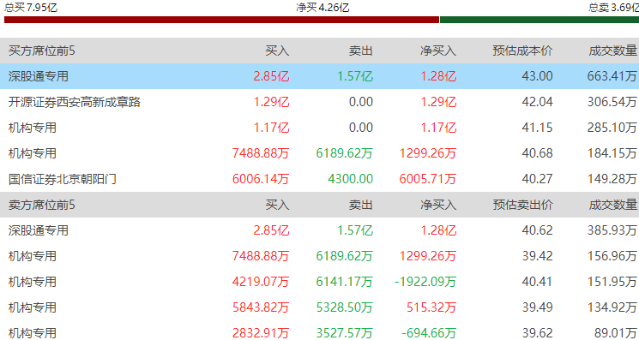The image size is (639, 340).
Task: Click the 5328.50万 sell amount
Action: point(345,307)
